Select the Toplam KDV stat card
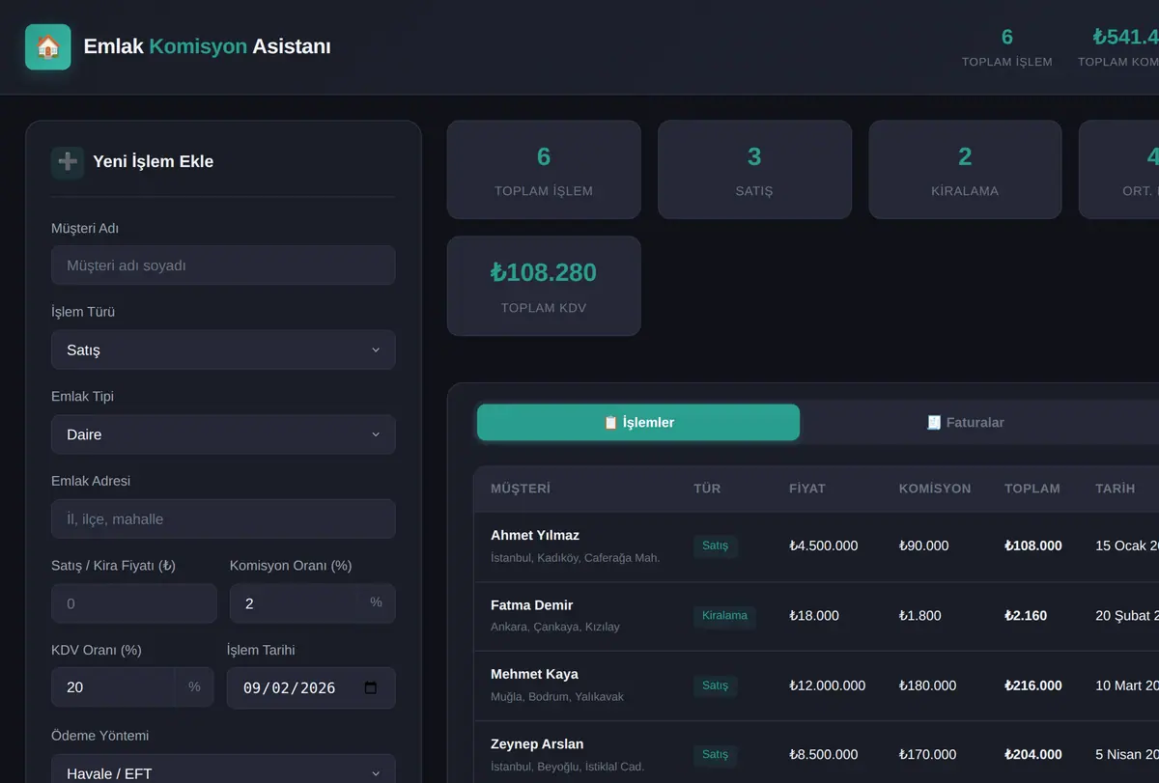Image resolution: width=1159 pixels, height=783 pixels. [544, 286]
